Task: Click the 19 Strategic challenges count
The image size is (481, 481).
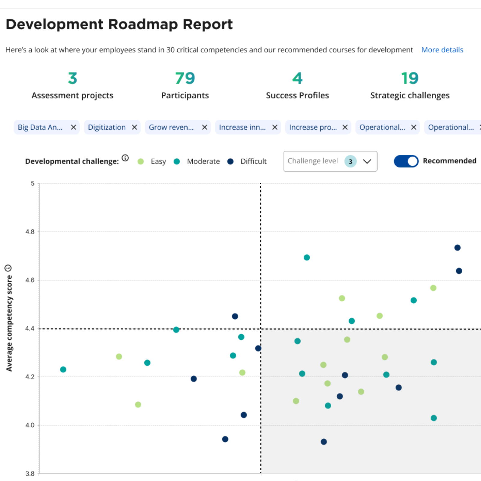Action: tap(410, 78)
